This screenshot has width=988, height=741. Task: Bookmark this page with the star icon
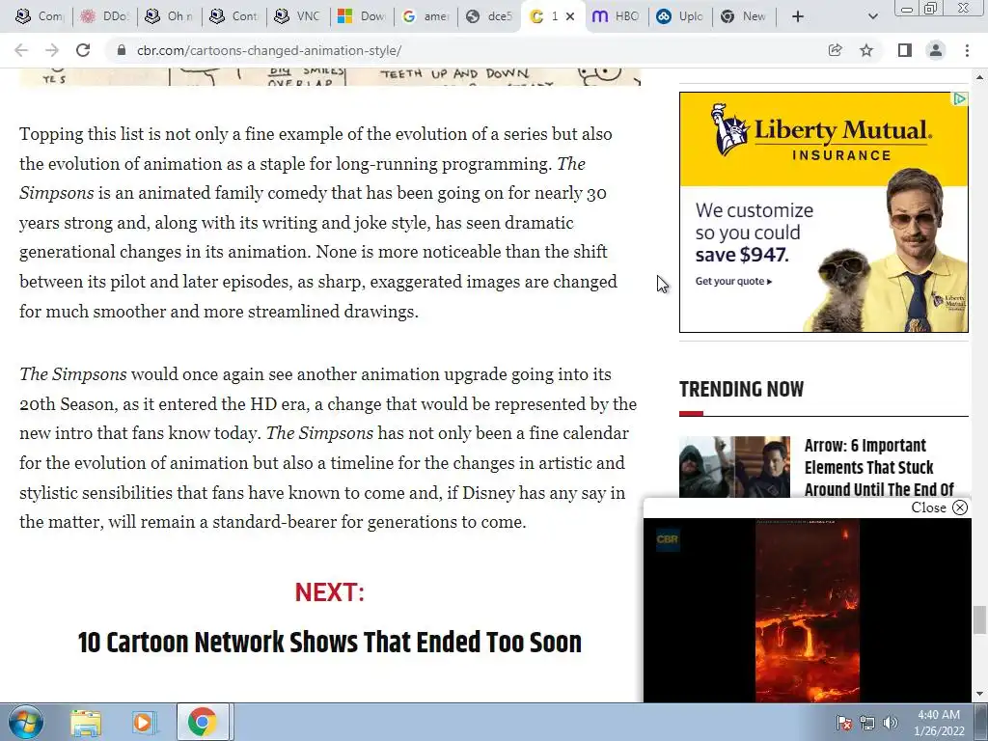tap(866, 50)
